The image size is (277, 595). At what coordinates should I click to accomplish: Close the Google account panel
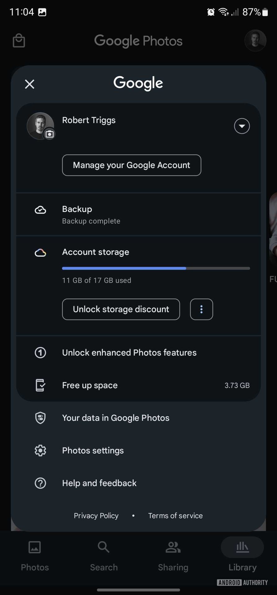(x=30, y=84)
